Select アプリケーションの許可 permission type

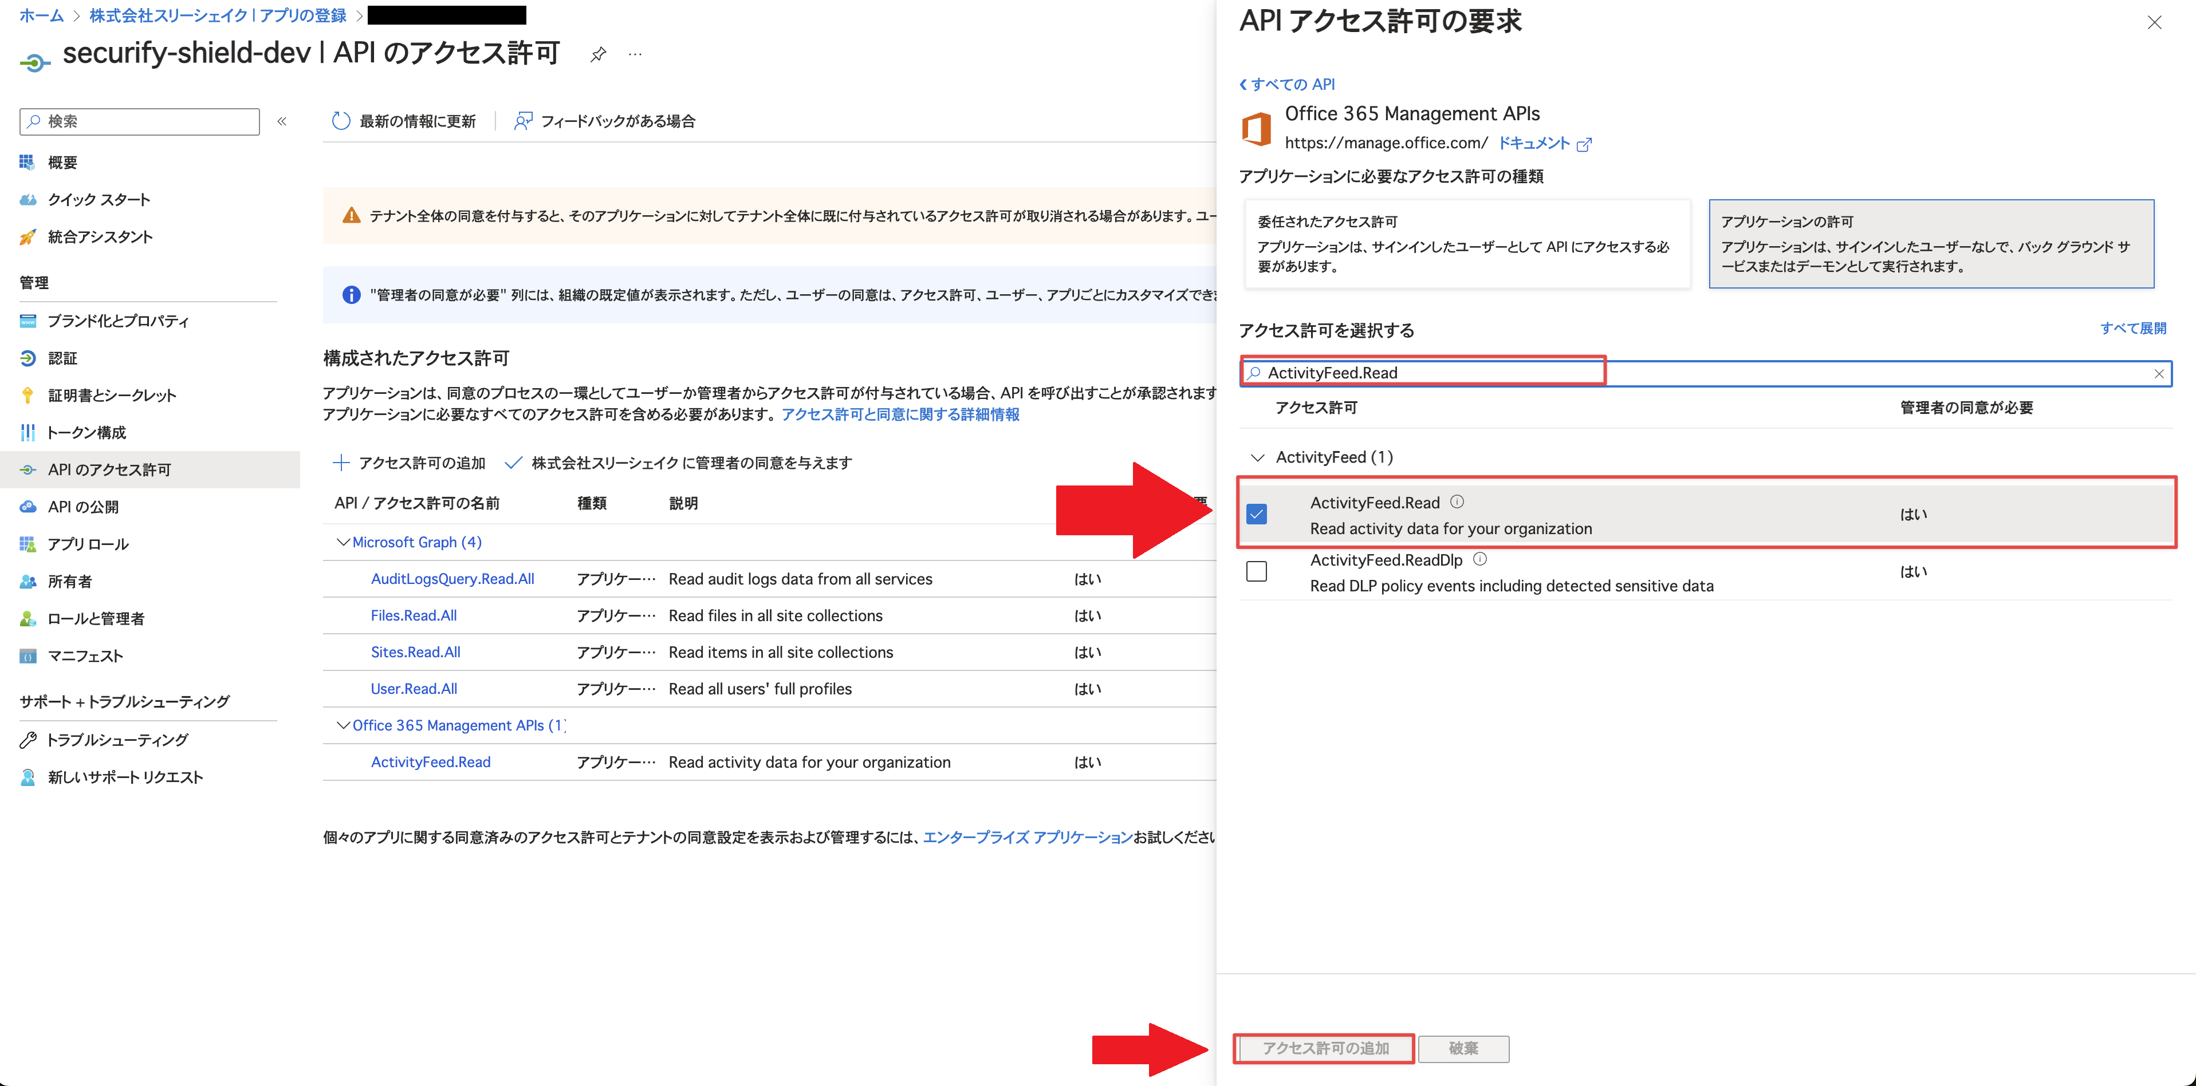click(x=1931, y=244)
